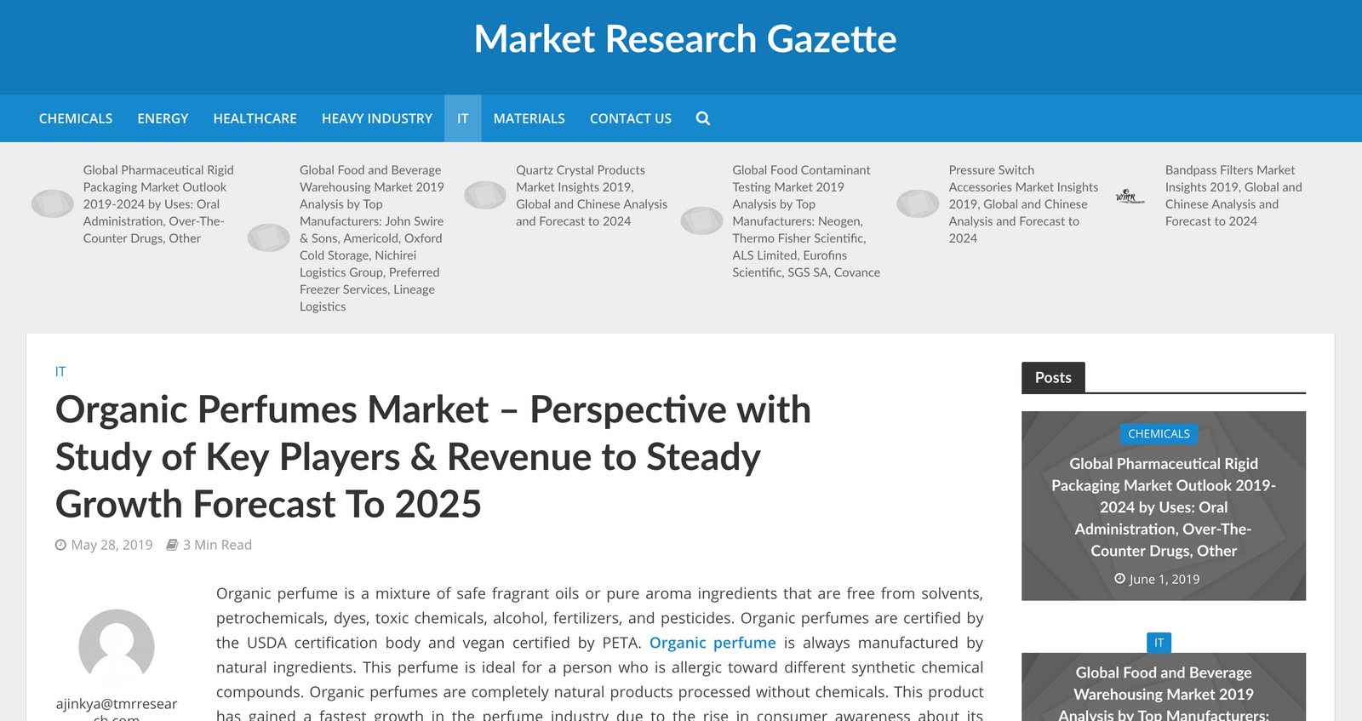Open Quartz Crystal Products Market Insights headline
The width and height of the screenshot is (1362, 721).
click(592, 196)
